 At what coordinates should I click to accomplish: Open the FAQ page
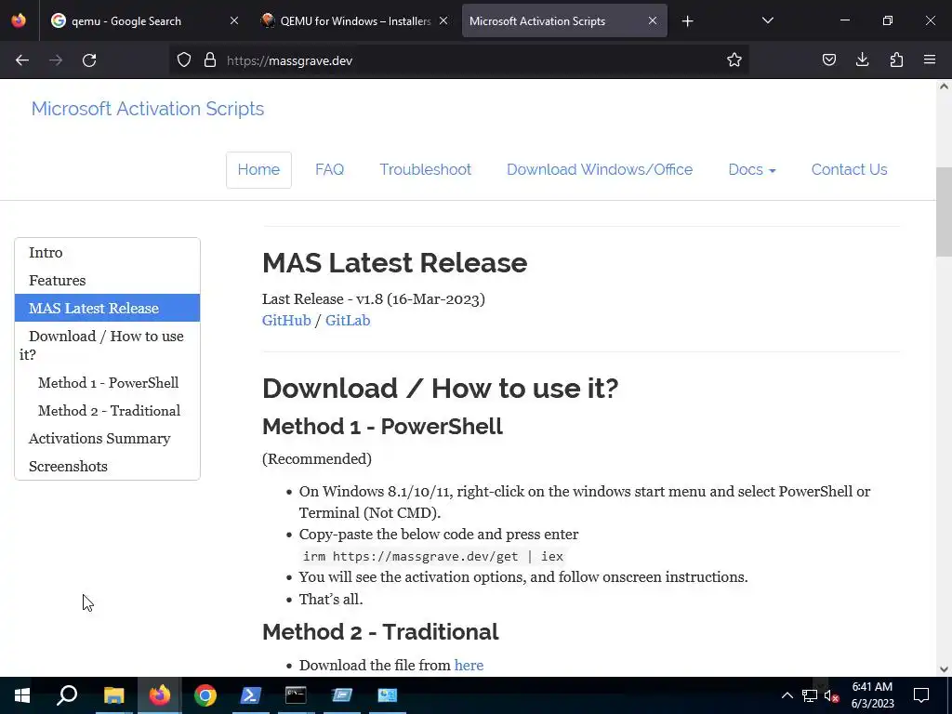click(330, 170)
